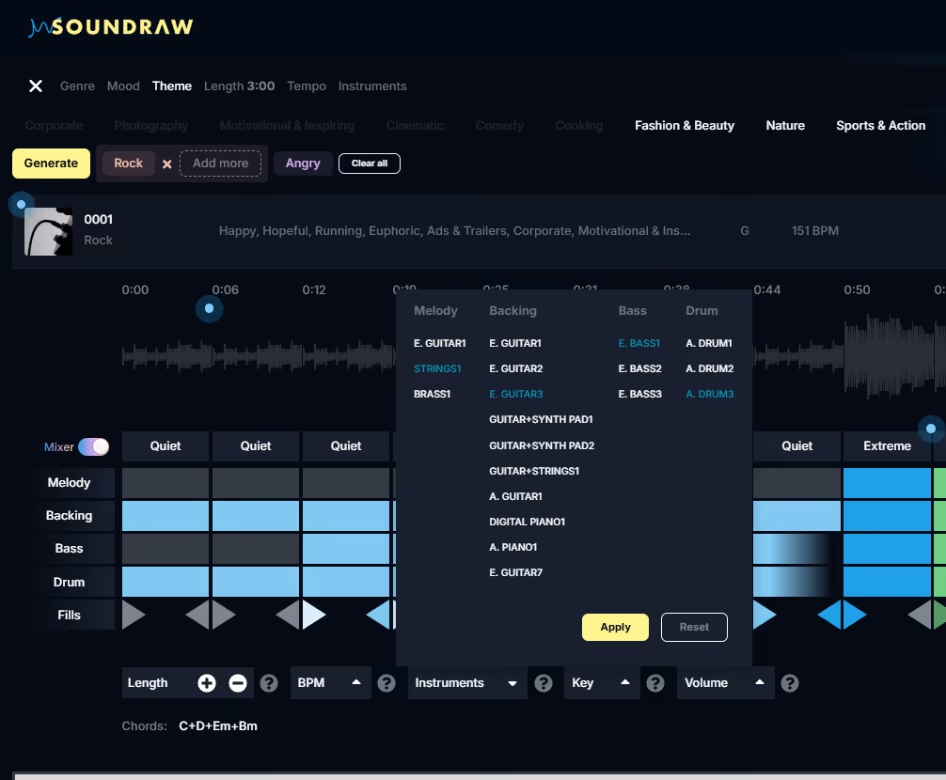Click the Generate button
This screenshot has height=780, width=946.
(x=52, y=164)
